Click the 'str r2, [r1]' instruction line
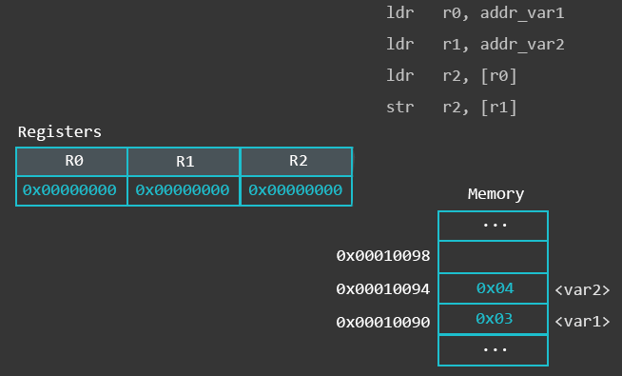Screen dimensions: 622x376 pos(452,108)
